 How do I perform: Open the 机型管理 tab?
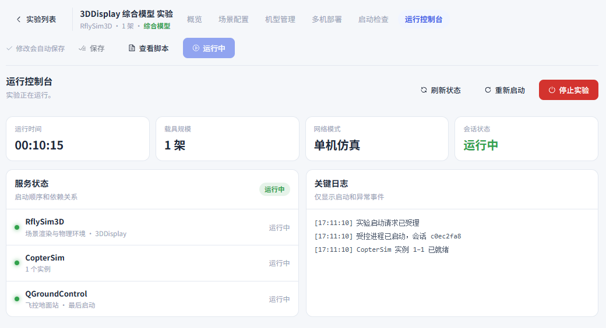[280, 19]
